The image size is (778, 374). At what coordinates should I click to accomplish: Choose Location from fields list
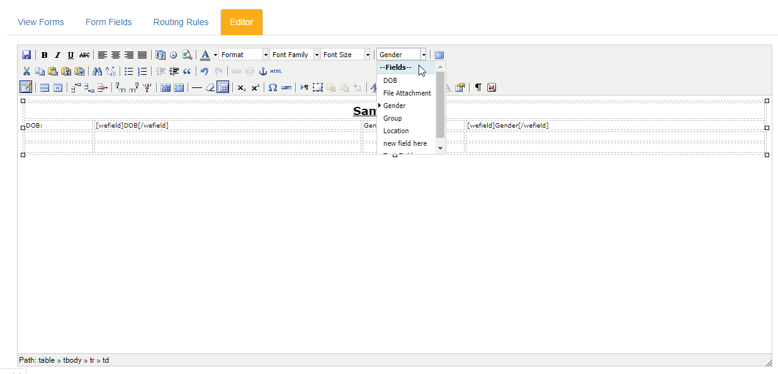[406, 131]
